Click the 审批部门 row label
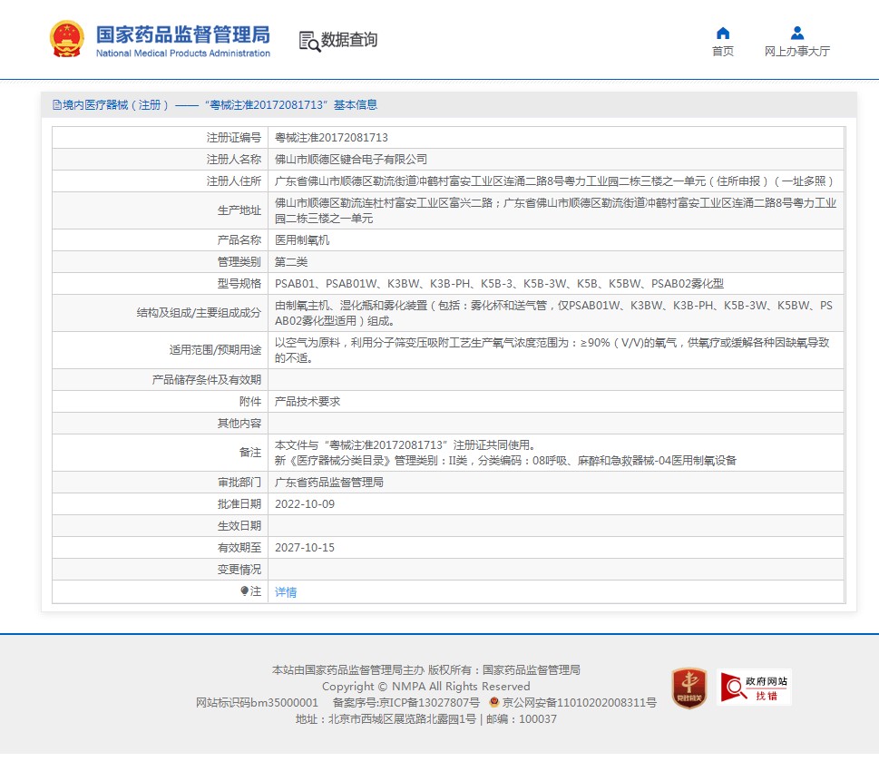 point(239,483)
